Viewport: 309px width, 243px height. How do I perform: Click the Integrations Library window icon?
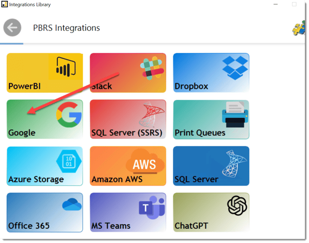(x=4, y=4)
